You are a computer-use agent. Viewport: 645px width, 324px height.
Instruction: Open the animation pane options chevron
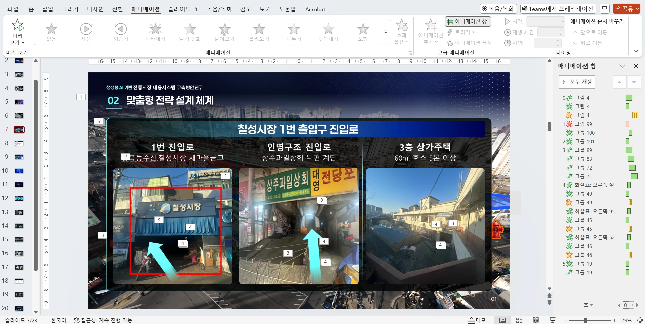point(622,66)
